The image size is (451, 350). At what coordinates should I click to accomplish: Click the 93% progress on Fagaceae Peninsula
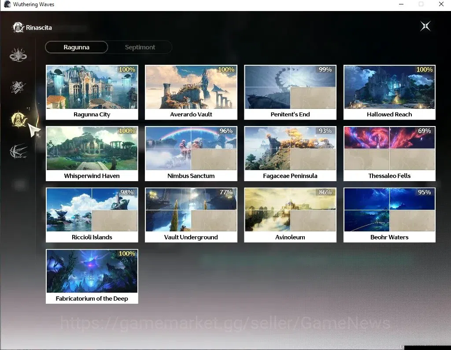tap(325, 131)
